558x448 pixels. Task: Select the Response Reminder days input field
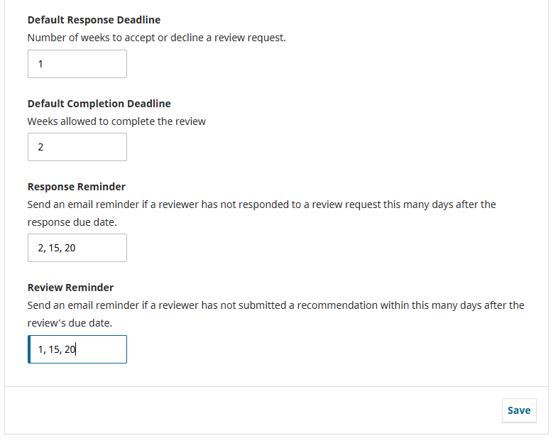[77, 248]
